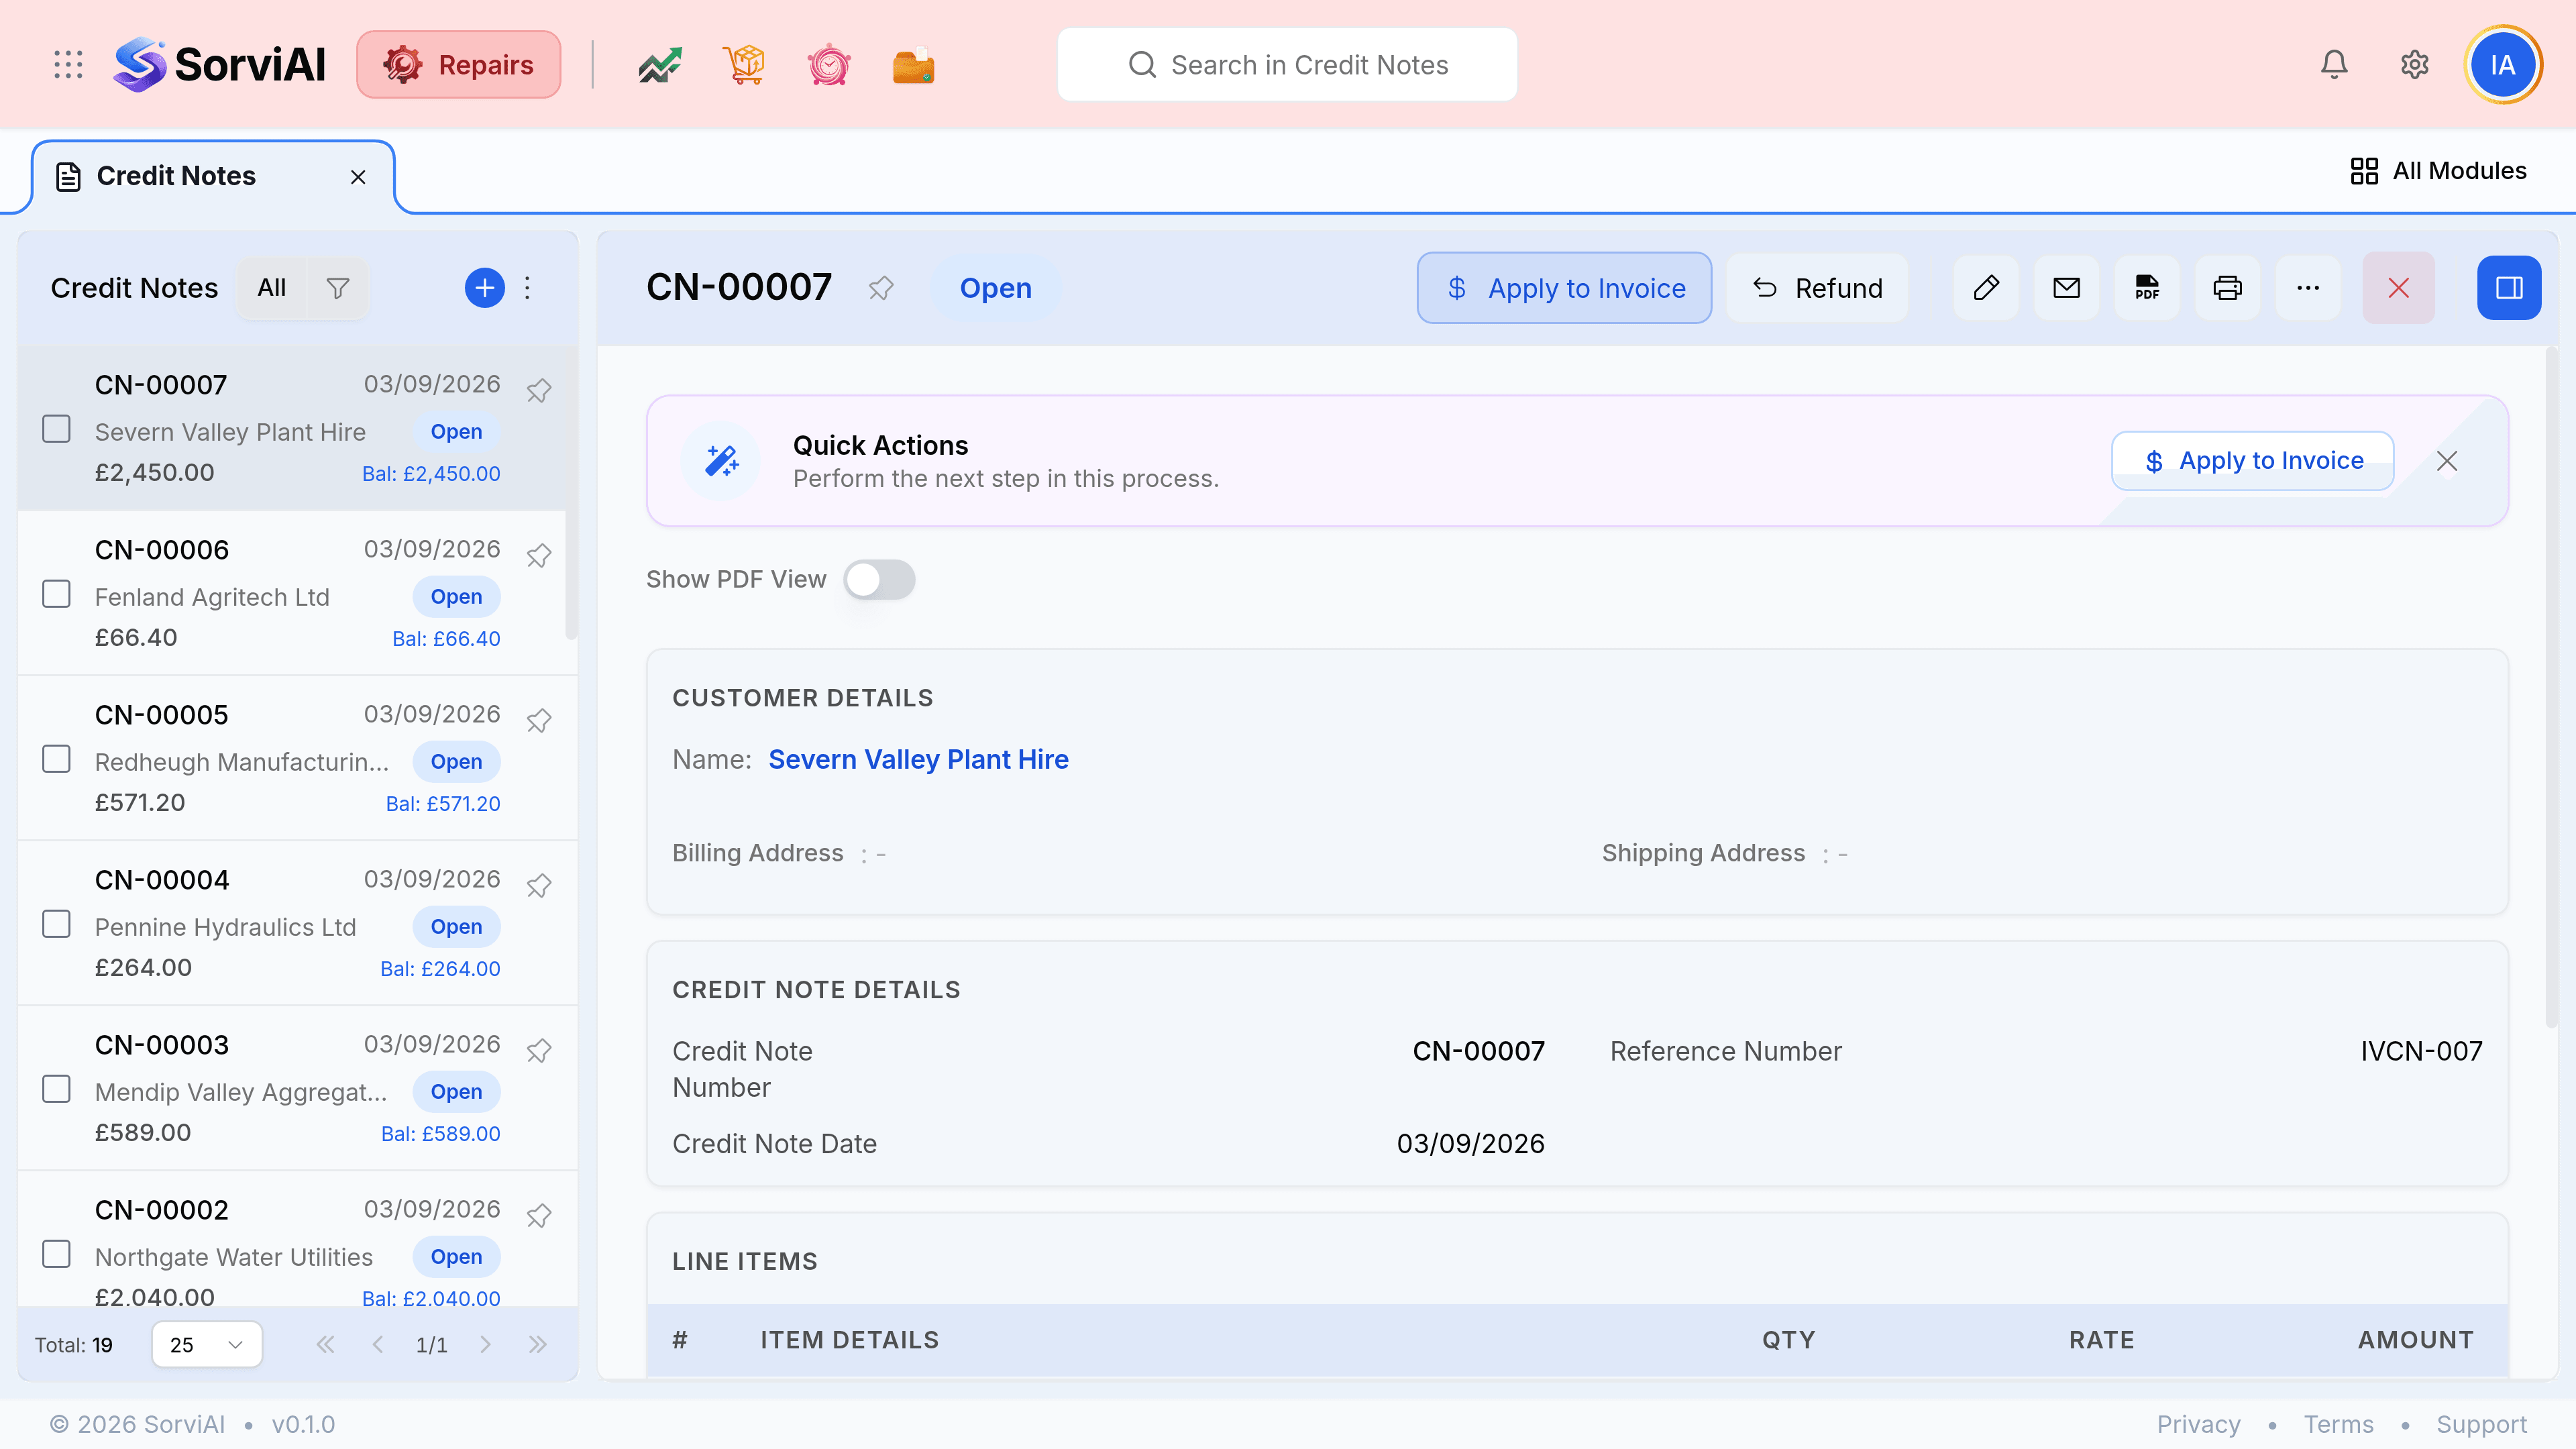Open the credit notes list kebab menu
This screenshot has width=2576, height=1449.
point(528,288)
